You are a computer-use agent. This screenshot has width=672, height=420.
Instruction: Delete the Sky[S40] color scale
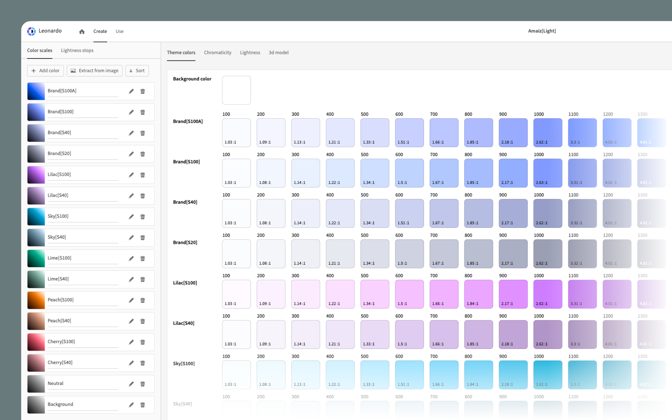pos(143,238)
